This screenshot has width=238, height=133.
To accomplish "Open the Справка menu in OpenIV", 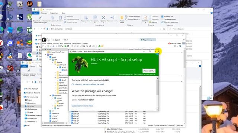I will [85, 44].
